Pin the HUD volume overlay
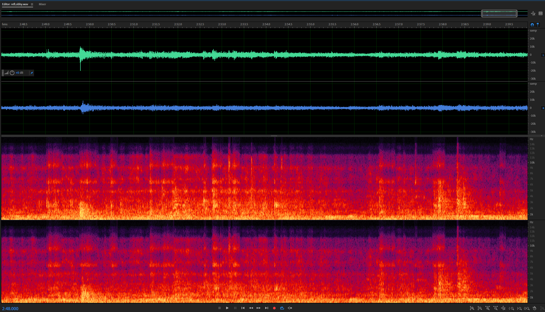Screen dimensions: 545x312 32,73
